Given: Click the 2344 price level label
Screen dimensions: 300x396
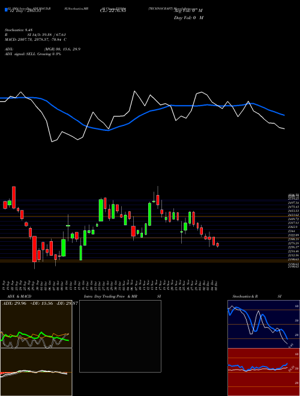Looking at the screenshot, I should (292, 231).
